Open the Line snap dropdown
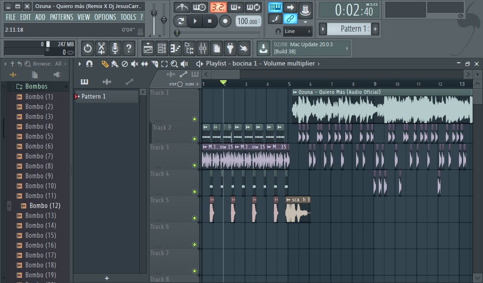 298,31
